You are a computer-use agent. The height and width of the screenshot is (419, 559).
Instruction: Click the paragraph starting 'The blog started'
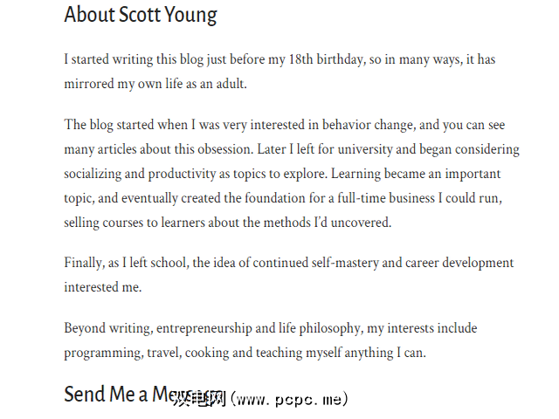(292, 174)
